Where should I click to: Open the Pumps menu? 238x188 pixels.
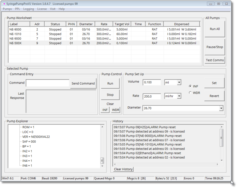point(7,9)
